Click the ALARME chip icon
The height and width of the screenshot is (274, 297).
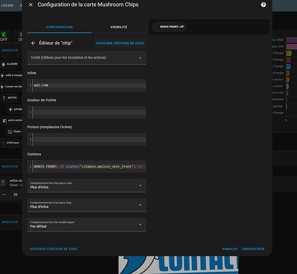[3, 64]
